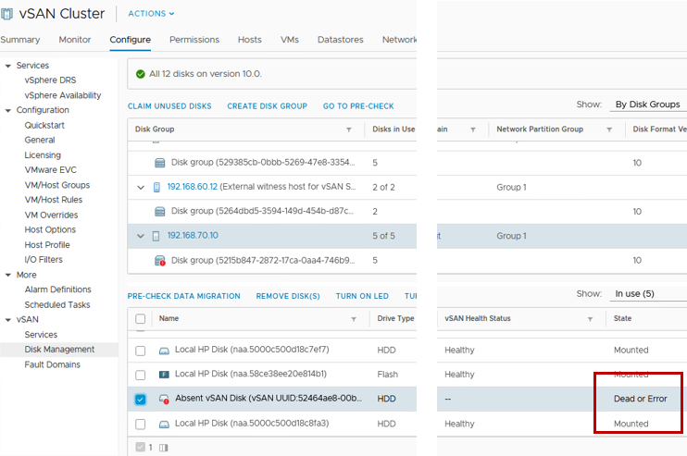Select Disk Management under vSAN
687x456 pixels.
59,350
